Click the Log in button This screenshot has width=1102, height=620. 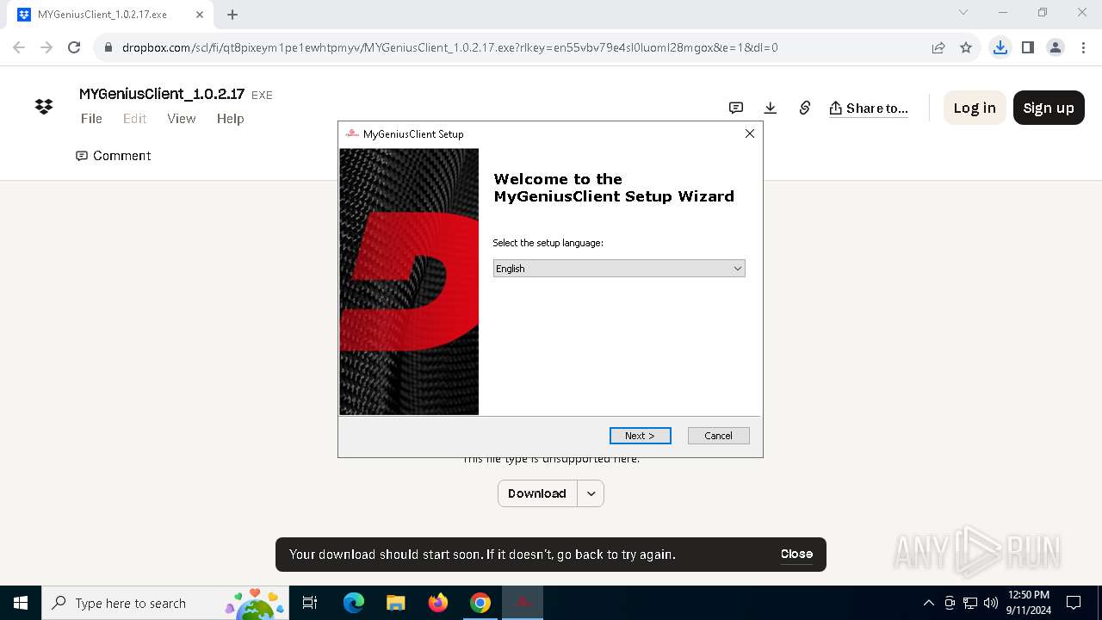tap(975, 108)
